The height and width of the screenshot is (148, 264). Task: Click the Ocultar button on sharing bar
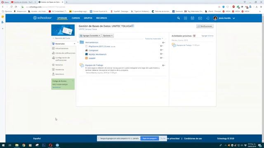(x=163, y=139)
